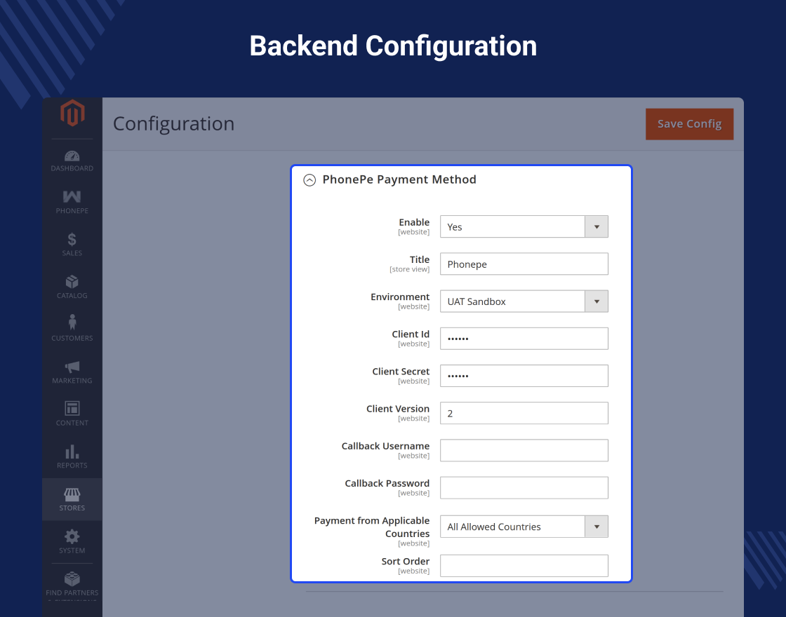Click into the Callback Username field
The image size is (786, 617).
point(524,450)
